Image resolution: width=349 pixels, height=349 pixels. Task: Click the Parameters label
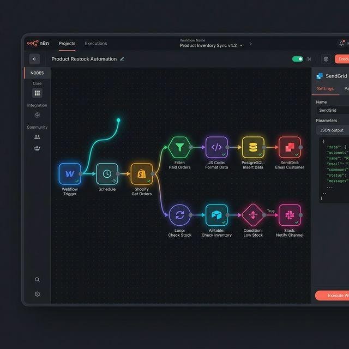tap(326, 121)
